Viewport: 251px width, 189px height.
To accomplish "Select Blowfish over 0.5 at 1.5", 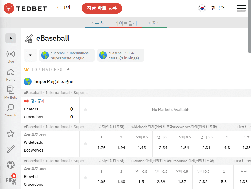I will 141,177.
